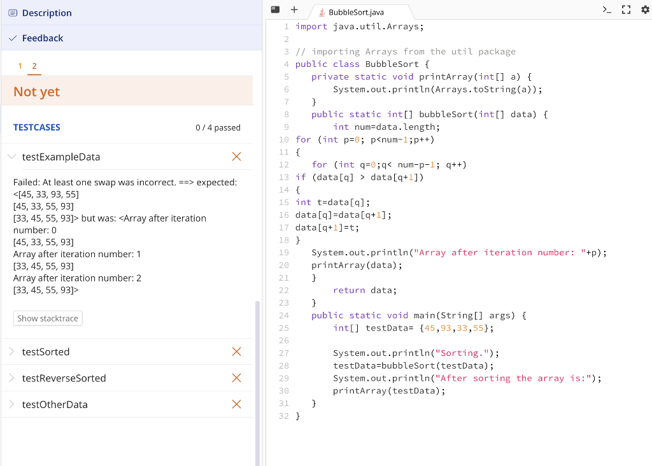Click line number 24 in gutter

pyautogui.click(x=283, y=316)
